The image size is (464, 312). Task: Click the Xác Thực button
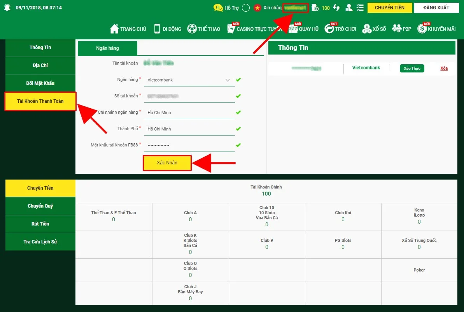click(412, 69)
